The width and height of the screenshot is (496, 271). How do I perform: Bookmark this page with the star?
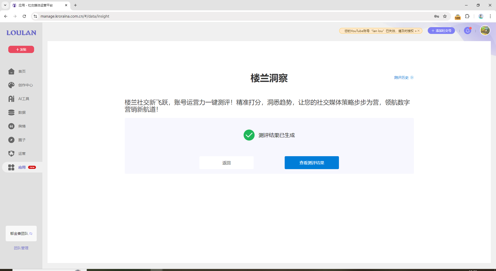pyautogui.click(x=445, y=16)
